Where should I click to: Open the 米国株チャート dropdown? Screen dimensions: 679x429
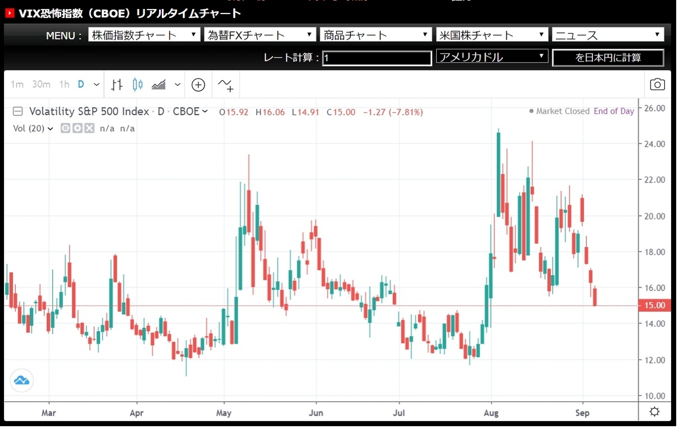(492, 34)
